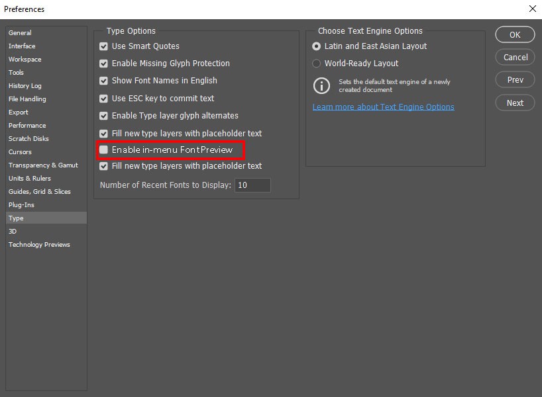542x397 pixels.
Task: Open Guides, Grid & Slices category
Action: pyautogui.click(x=46, y=192)
